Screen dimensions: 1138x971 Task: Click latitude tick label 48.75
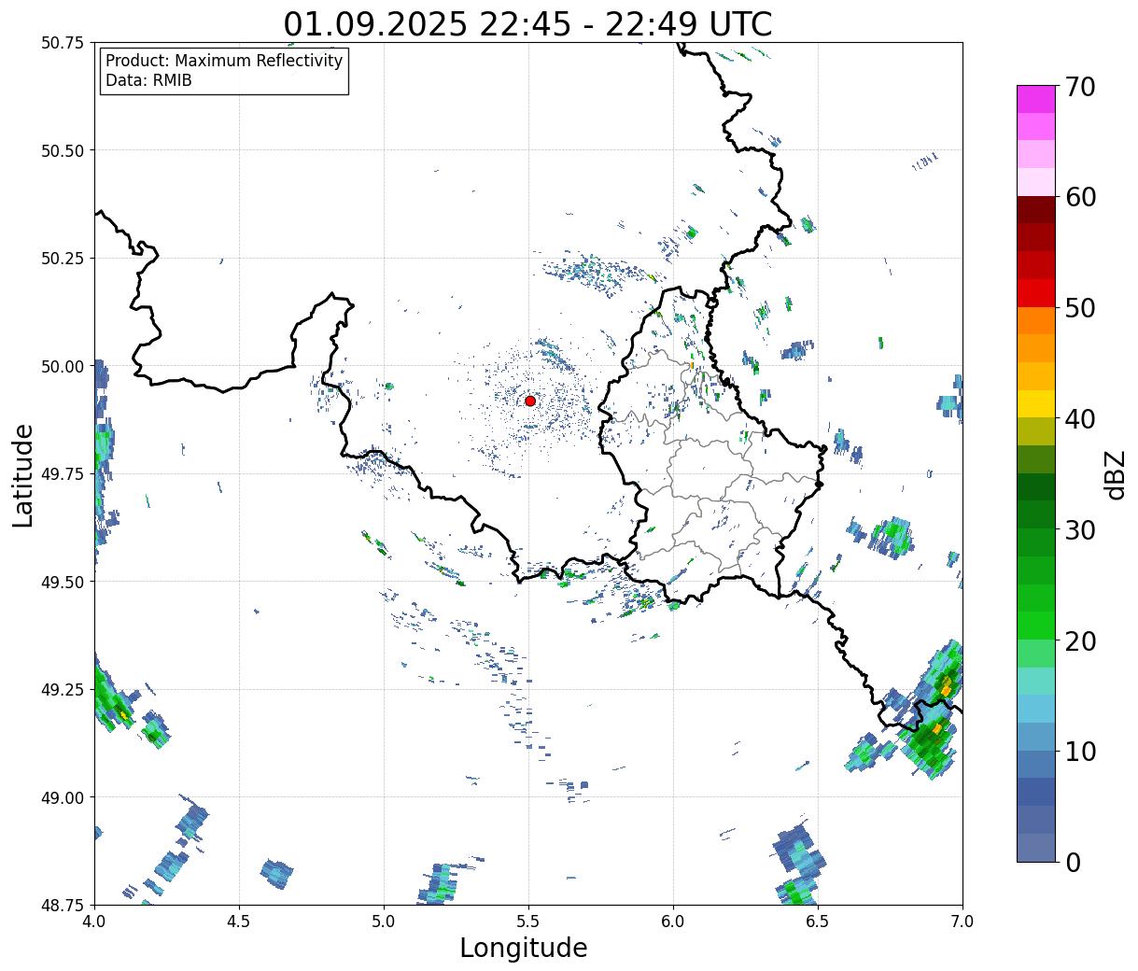[x=62, y=905]
